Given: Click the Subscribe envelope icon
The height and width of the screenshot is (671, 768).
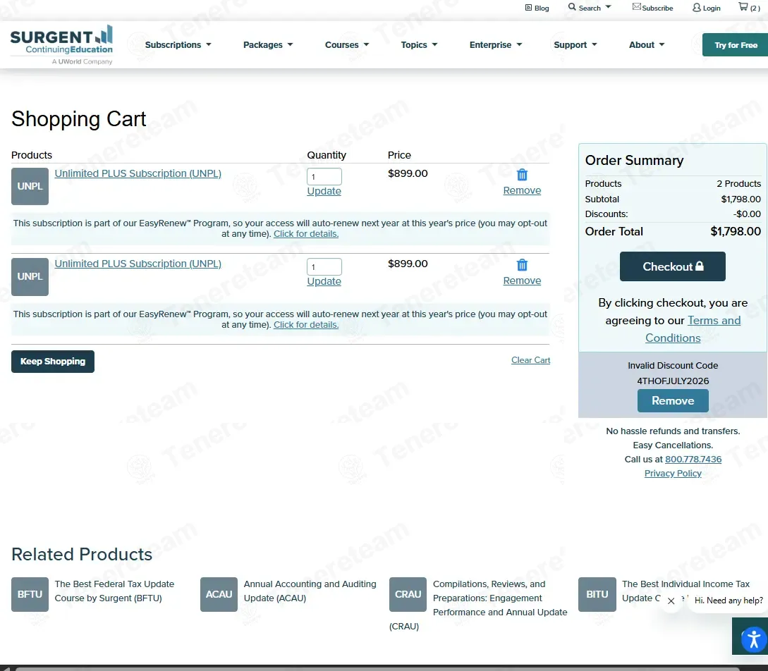Looking at the screenshot, I should (636, 7).
